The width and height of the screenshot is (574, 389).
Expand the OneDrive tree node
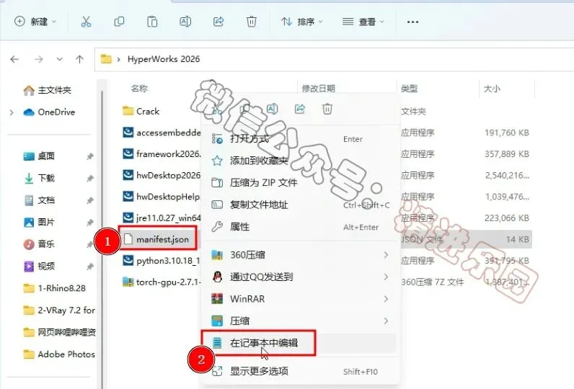[12, 112]
